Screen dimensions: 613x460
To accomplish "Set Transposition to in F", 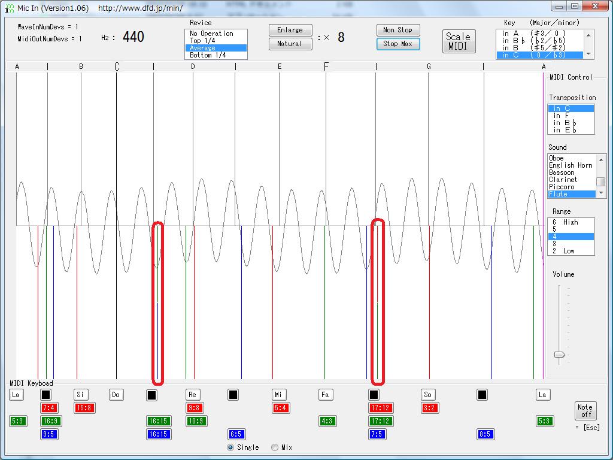I will click(x=570, y=116).
